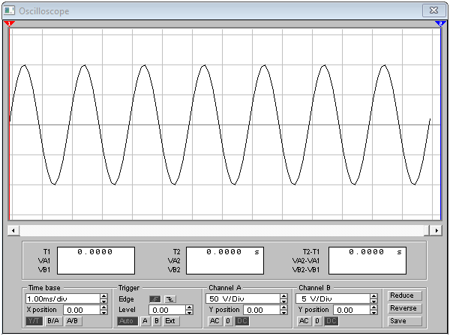Image resolution: width=450 pixels, height=336 pixels.
Task: Click the T2-T1 readout box
Action: pos(367,260)
